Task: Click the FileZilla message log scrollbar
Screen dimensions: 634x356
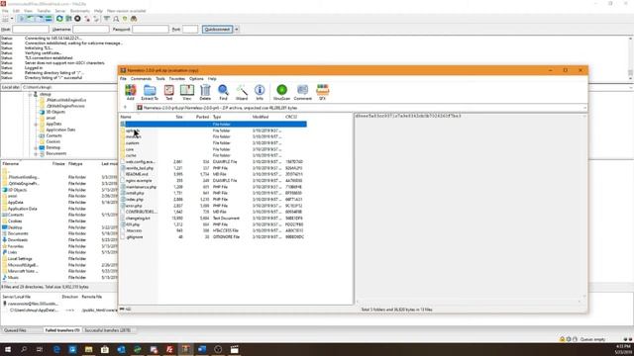Action: point(630,57)
